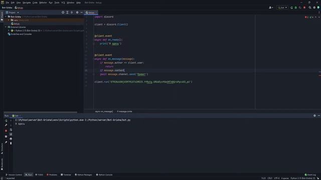Click Project panel horizontal scrollbar

[41, 112]
